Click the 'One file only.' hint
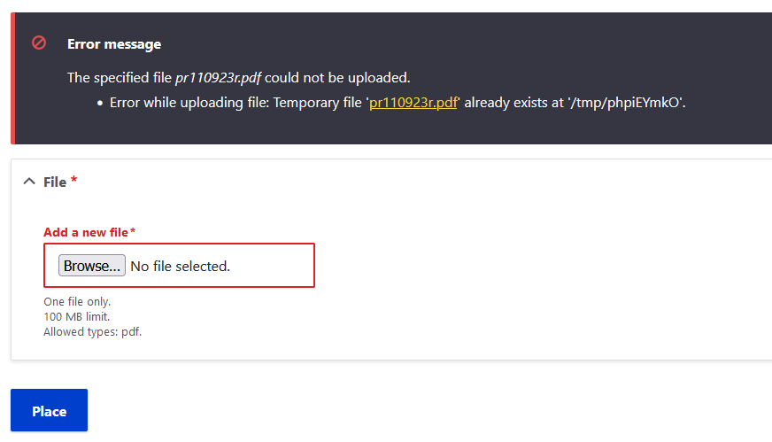 [x=77, y=301]
